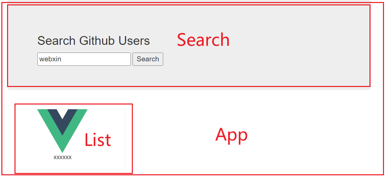Select the Search Github Users heading
This screenshot has height=178, width=385.
[93, 40]
